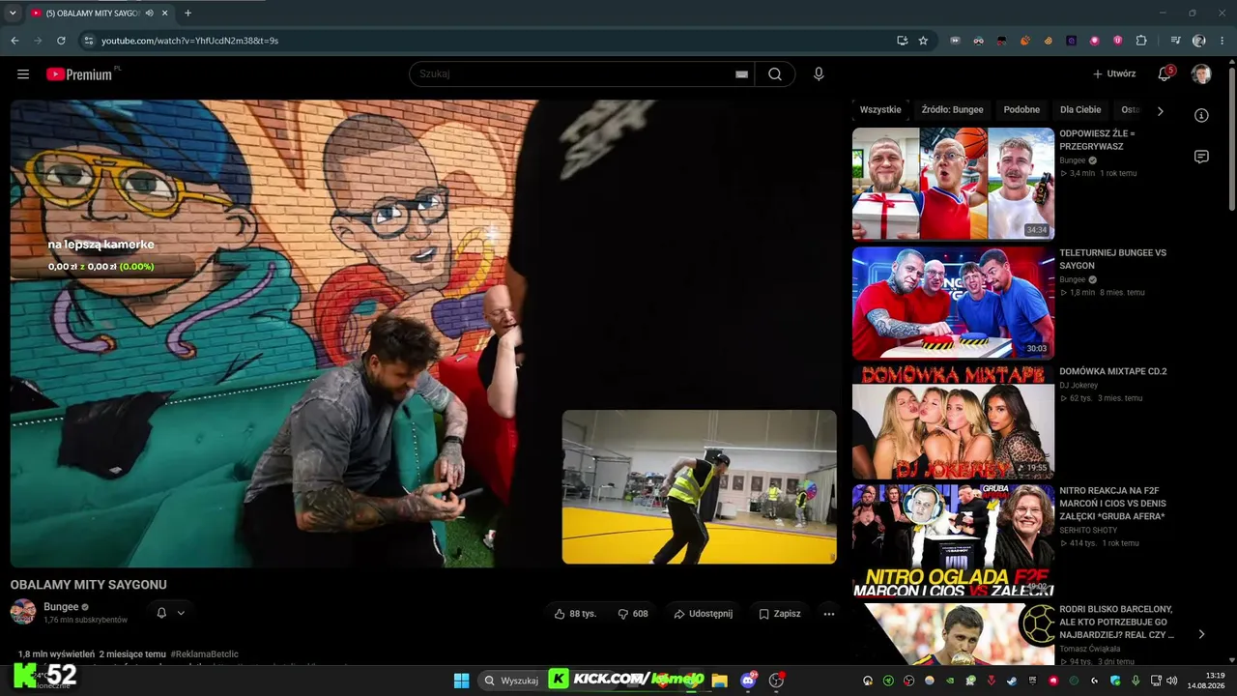Open the Bungee channel avatar
This screenshot has width=1237, height=696.
23,612
